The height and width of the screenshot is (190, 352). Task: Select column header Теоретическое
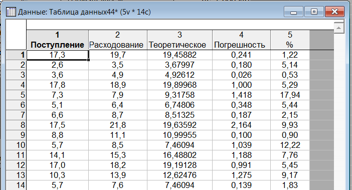(180, 40)
